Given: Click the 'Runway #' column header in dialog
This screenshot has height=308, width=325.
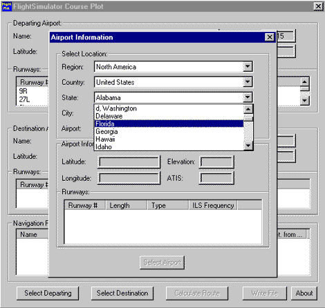Looking at the screenshot, I should click(85, 205).
